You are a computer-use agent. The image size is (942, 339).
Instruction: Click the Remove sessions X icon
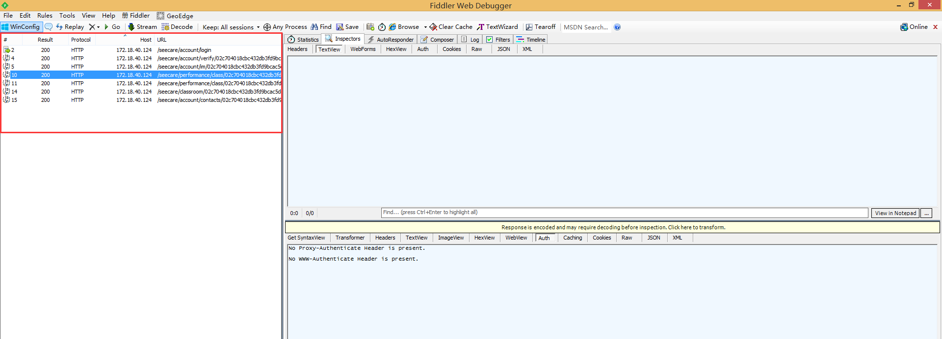point(92,27)
